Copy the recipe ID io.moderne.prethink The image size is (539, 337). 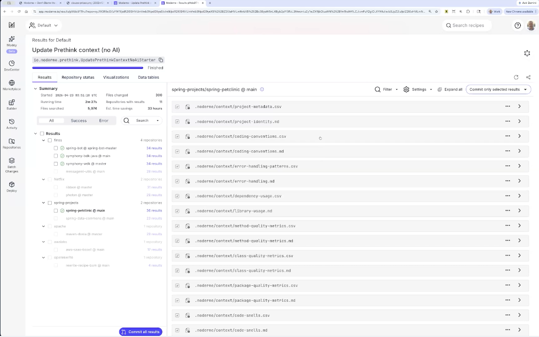[161, 60]
